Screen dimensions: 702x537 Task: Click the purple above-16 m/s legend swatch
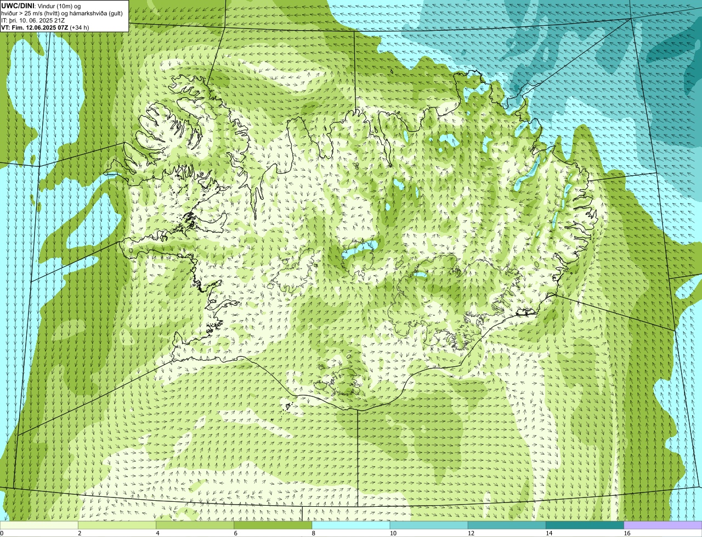[x=663, y=525]
